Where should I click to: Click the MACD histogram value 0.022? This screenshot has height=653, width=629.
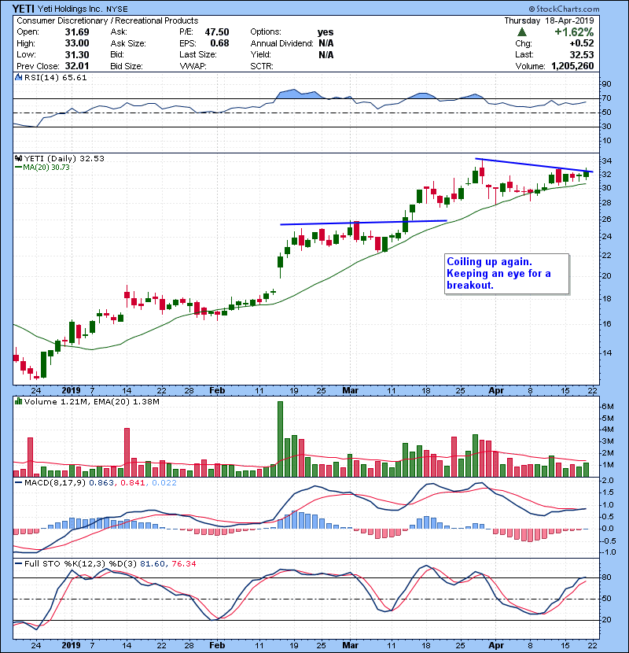[x=164, y=483]
